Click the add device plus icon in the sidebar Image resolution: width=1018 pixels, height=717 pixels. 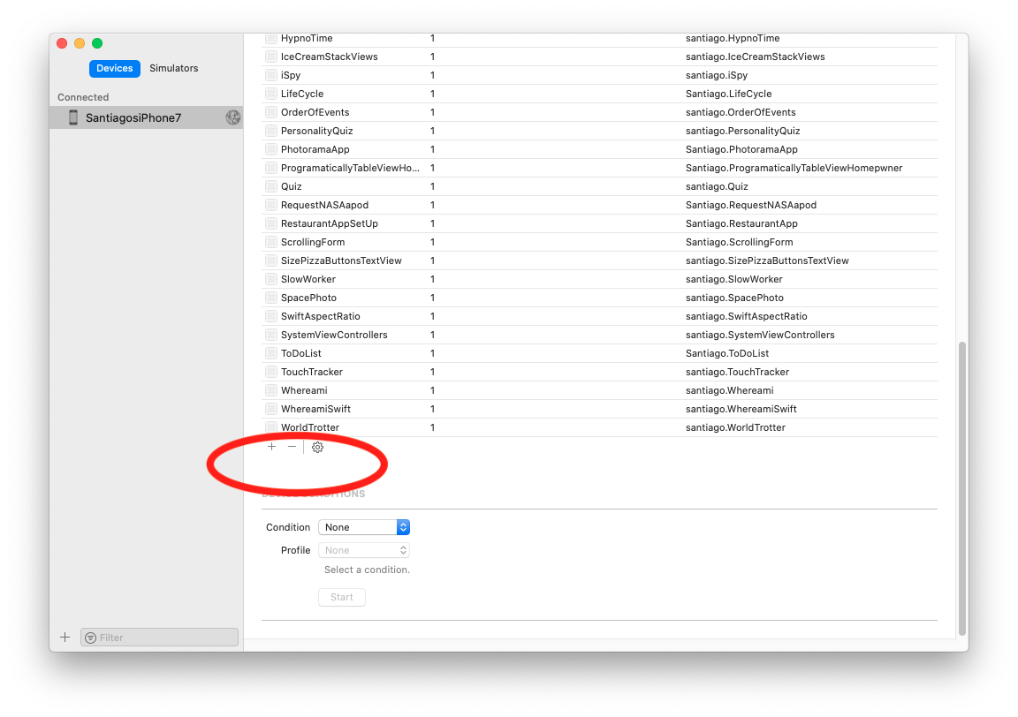65,638
